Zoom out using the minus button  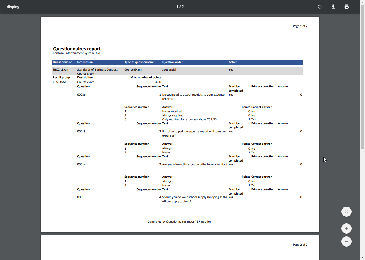coord(346,241)
